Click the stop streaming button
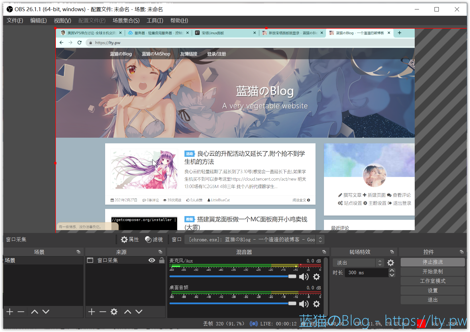The width and height of the screenshot is (470, 332). 432,262
